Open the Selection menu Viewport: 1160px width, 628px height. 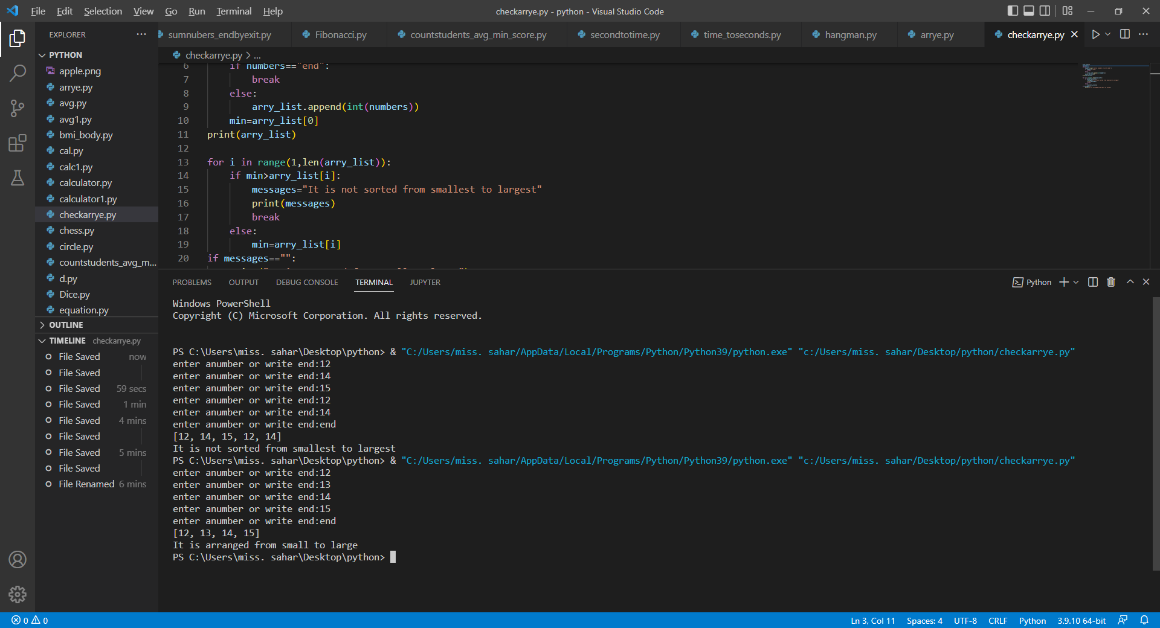coord(103,11)
